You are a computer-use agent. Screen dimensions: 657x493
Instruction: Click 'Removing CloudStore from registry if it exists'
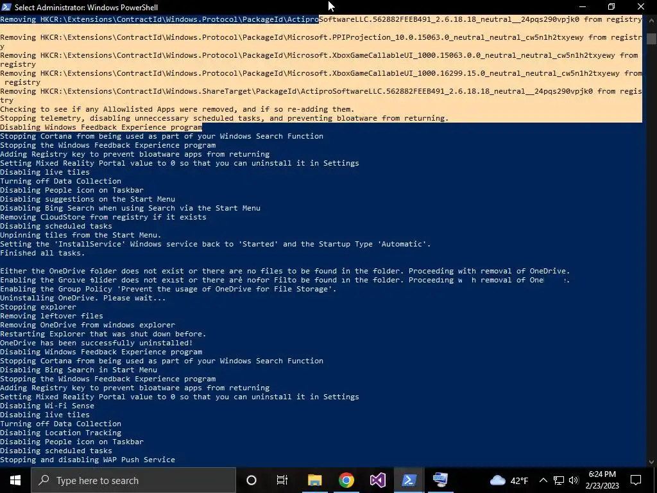(103, 217)
